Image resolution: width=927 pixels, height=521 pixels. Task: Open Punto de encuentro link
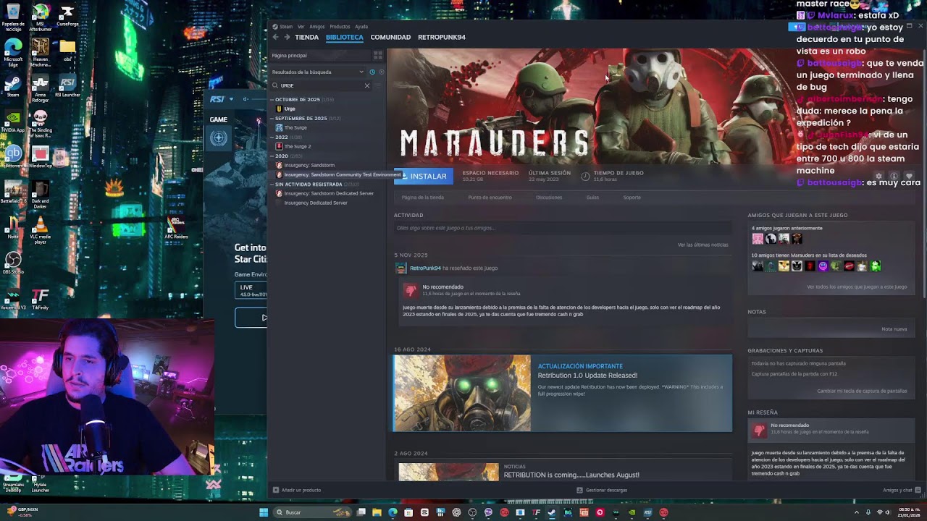click(x=490, y=197)
